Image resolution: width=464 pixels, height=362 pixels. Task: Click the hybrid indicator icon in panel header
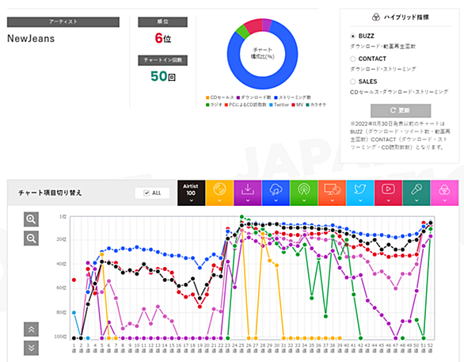tap(376, 17)
